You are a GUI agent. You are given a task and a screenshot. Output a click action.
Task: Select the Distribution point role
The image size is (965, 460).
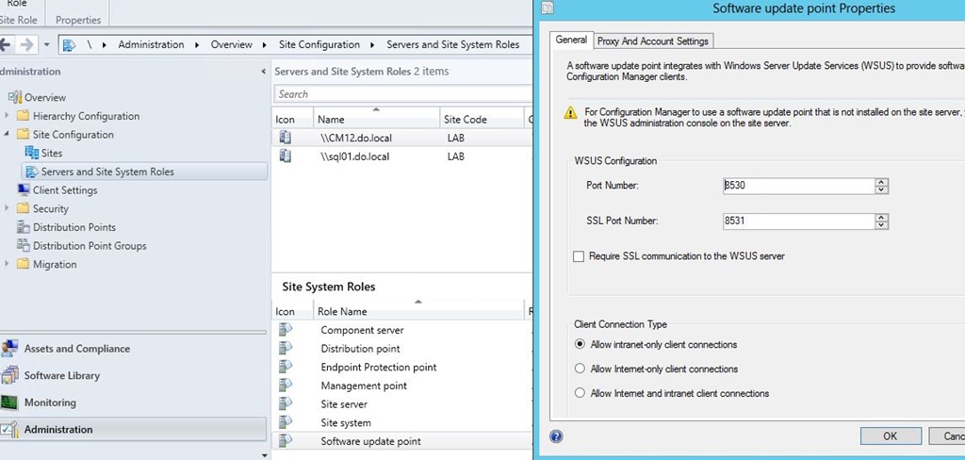[x=401, y=349]
